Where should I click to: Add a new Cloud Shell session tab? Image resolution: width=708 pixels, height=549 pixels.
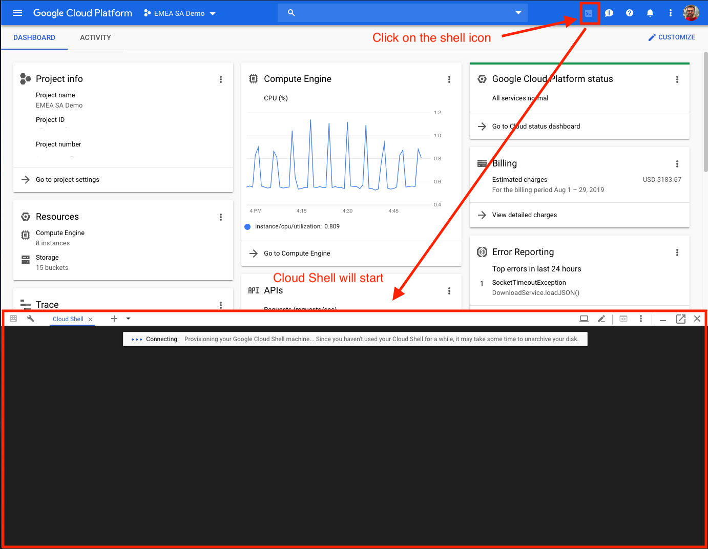[x=114, y=319]
